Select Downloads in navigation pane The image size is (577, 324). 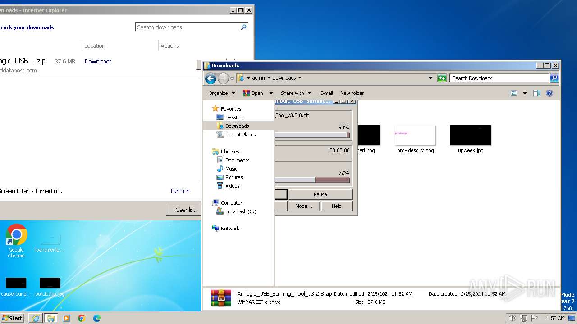point(237,126)
